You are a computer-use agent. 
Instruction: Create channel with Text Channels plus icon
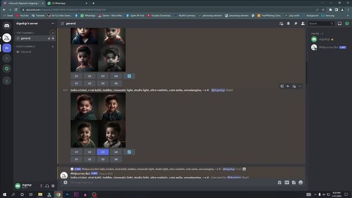pos(53,33)
